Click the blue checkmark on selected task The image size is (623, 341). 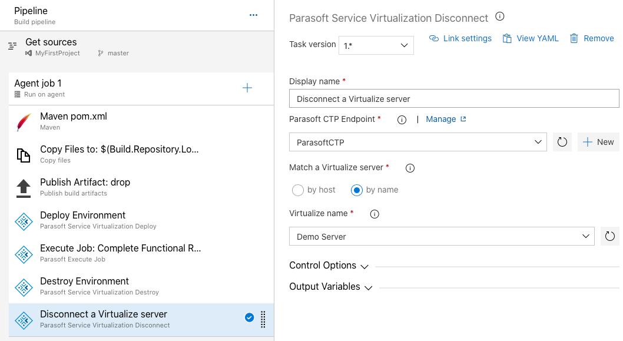click(x=250, y=317)
